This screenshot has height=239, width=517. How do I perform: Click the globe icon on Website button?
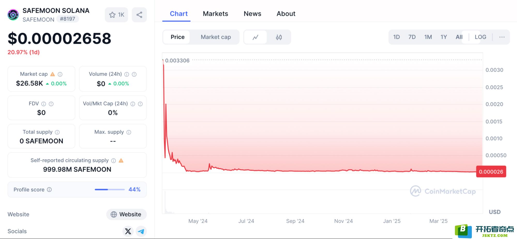pyautogui.click(x=114, y=214)
